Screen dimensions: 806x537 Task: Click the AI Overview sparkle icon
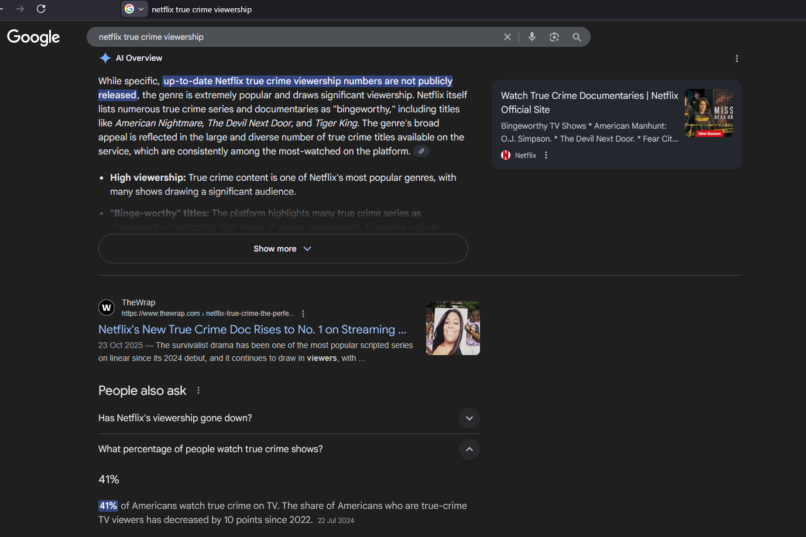pyautogui.click(x=105, y=58)
